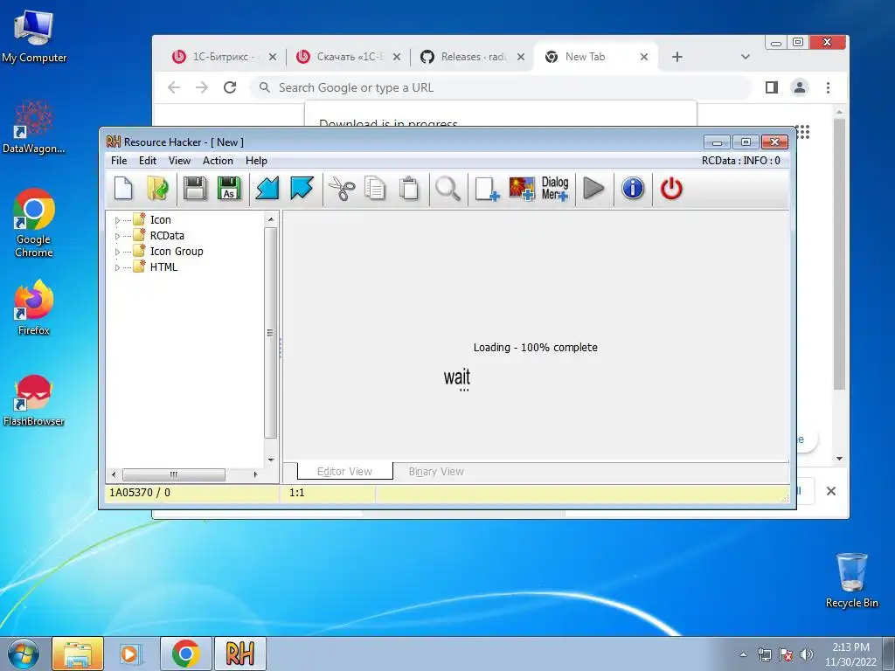Image resolution: width=895 pixels, height=671 pixels.
Task: Switch to the Editor View tab
Action: click(344, 471)
